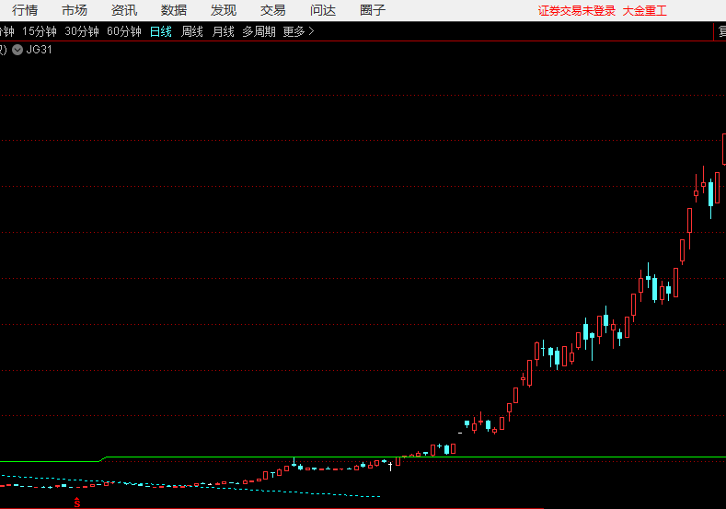
Task: Click the red S marker on chart
Action: (x=77, y=502)
